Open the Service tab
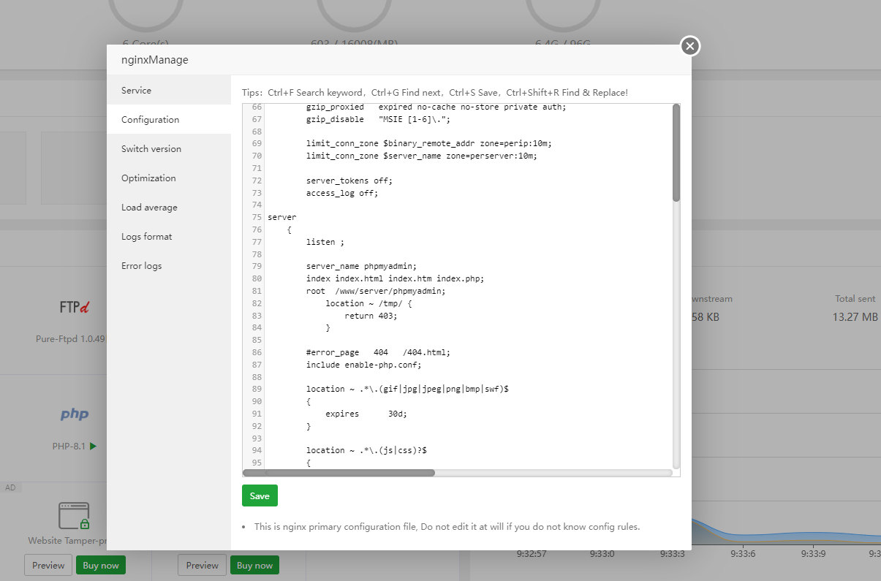 [x=136, y=91]
